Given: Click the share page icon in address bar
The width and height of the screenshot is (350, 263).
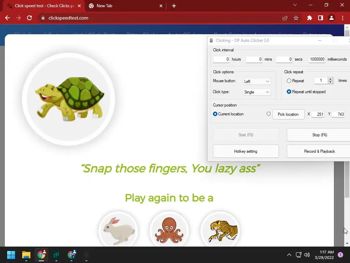Looking at the screenshot, I should [x=285, y=18].
